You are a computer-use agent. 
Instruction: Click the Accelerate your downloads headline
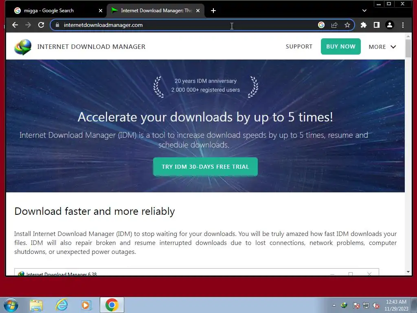[205, 117]
